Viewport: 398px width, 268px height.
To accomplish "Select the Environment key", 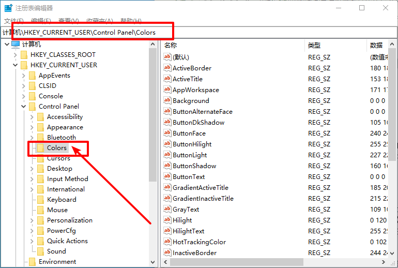I will click(x=57, y=262).
